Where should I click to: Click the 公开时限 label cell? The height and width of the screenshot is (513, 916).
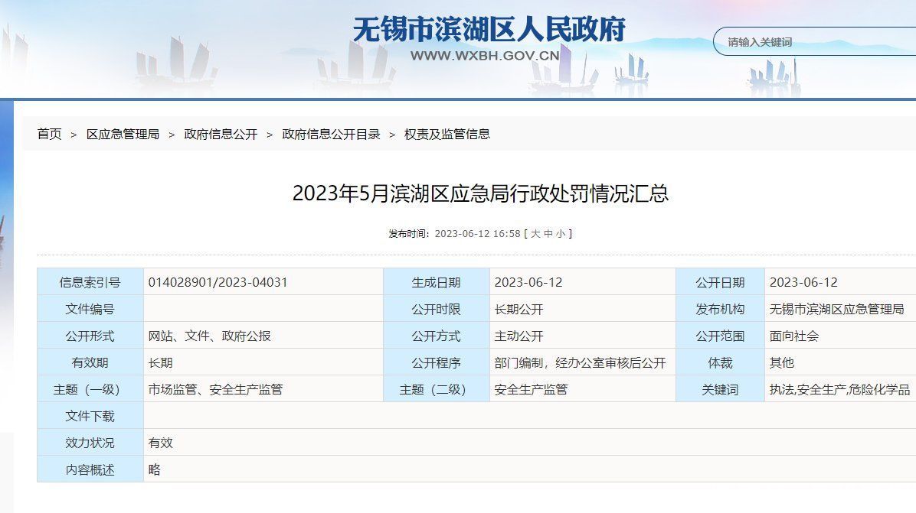coord(436,309)
